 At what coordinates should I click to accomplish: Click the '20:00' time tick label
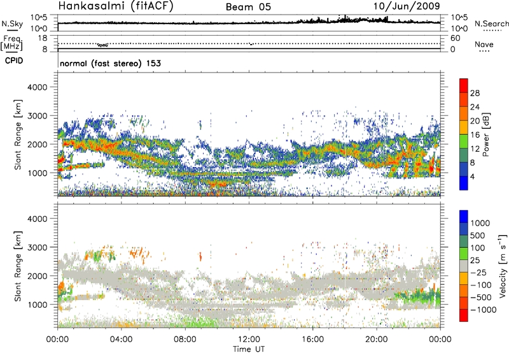[376, 340]
